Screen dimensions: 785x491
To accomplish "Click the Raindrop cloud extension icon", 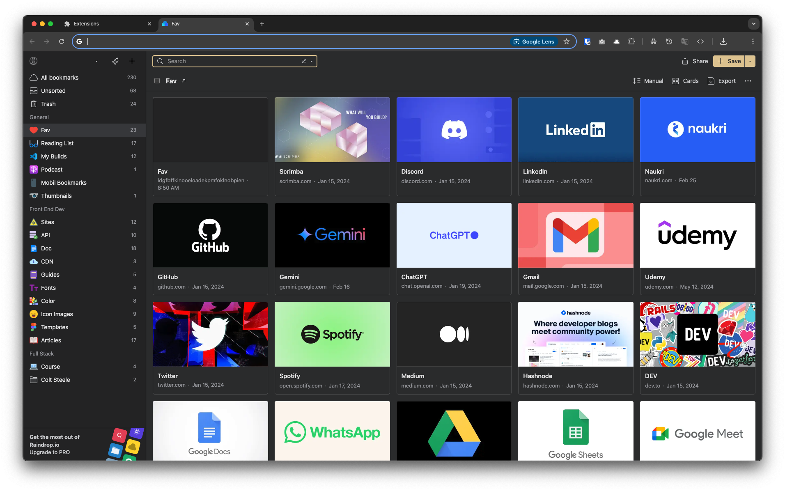I will click(x=617, y=41).
